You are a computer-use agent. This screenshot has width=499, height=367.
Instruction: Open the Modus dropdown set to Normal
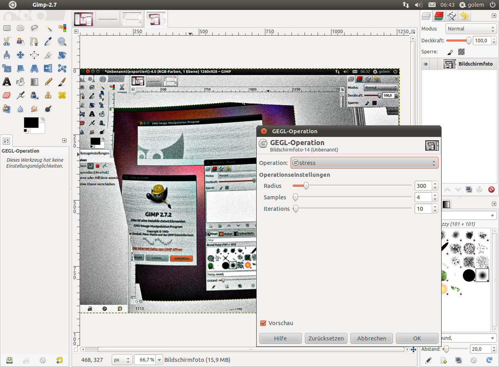coord(471,29)
